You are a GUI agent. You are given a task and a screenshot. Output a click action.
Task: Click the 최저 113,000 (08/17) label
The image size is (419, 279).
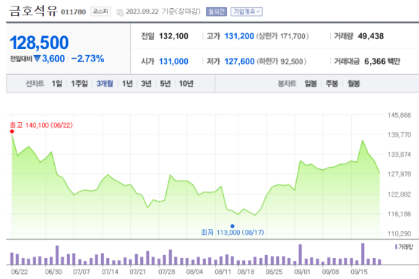pyautogui.click(x=233, y=233)
